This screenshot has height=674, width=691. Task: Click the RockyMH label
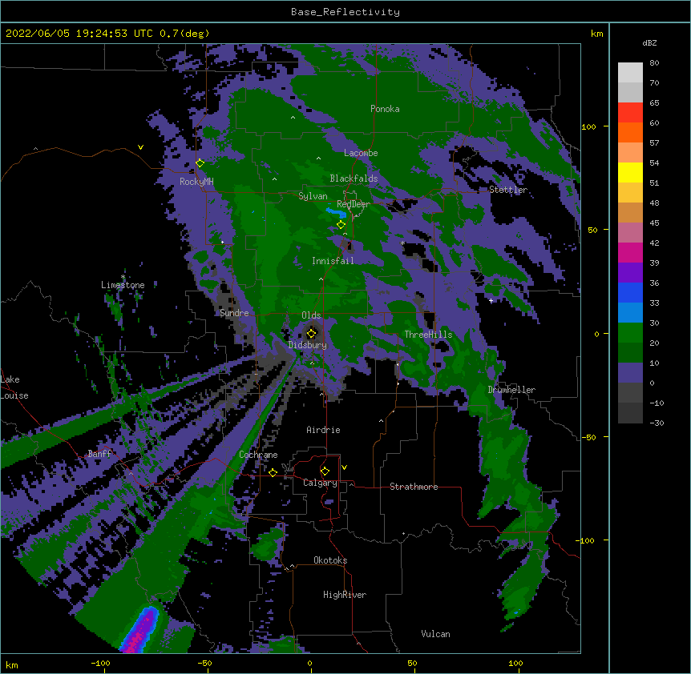point(196,182)
